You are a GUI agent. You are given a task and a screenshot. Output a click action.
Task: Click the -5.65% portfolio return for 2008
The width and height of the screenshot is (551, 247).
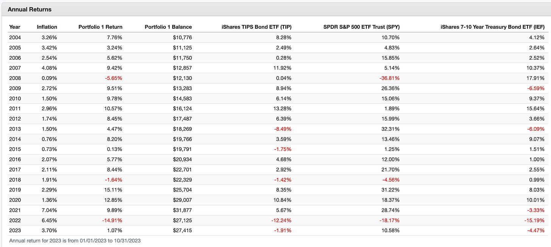click(x=114, y=78)
